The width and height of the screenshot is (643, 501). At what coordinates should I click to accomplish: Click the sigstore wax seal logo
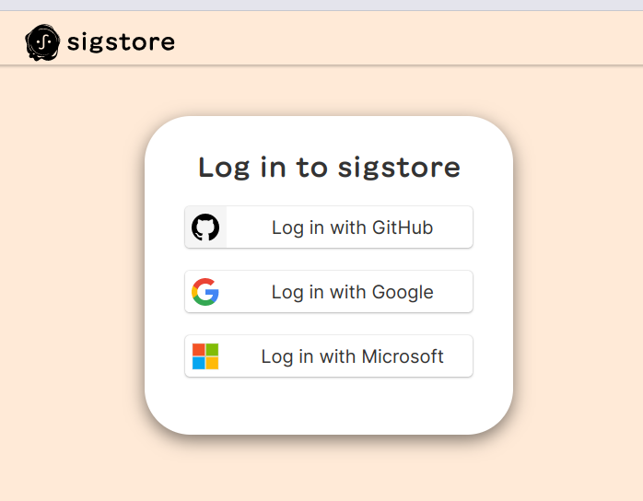[42, 42]
